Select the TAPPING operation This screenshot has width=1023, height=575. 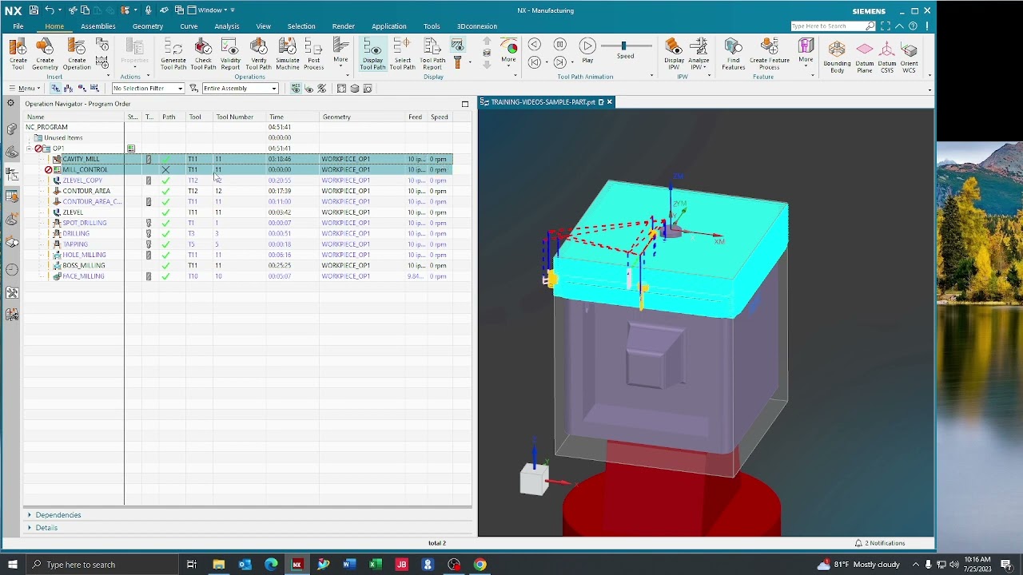click(75, 244)
